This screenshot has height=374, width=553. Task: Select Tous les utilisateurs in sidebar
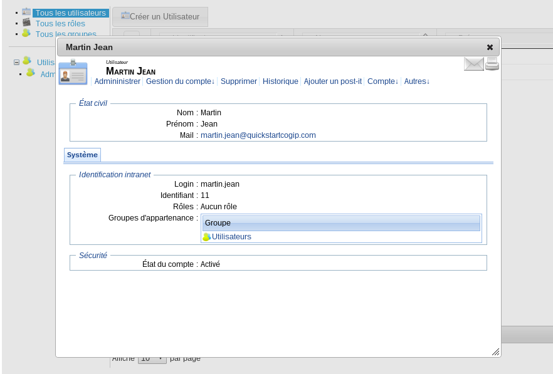click(x=70, y=13)
